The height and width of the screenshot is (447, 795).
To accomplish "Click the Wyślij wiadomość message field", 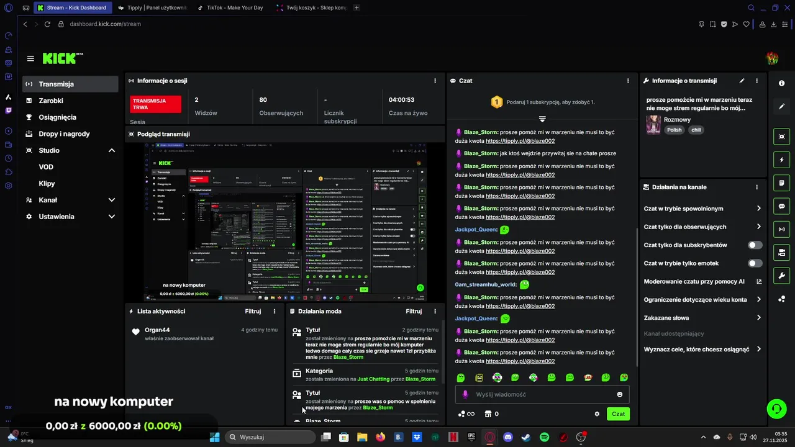I will click(542, 394).
